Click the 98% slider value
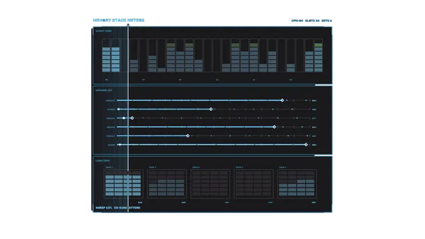This screenshot has width=425, height=239. (314, 145)
